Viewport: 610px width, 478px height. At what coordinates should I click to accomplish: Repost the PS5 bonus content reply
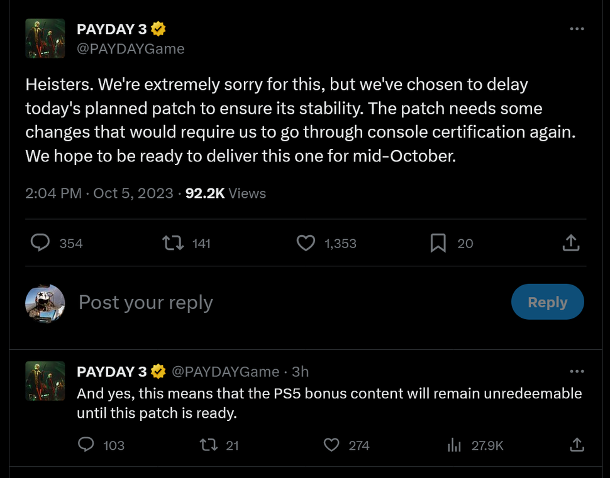click(208, 445)
